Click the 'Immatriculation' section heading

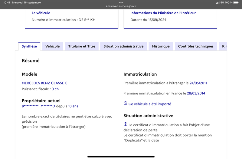140,74
